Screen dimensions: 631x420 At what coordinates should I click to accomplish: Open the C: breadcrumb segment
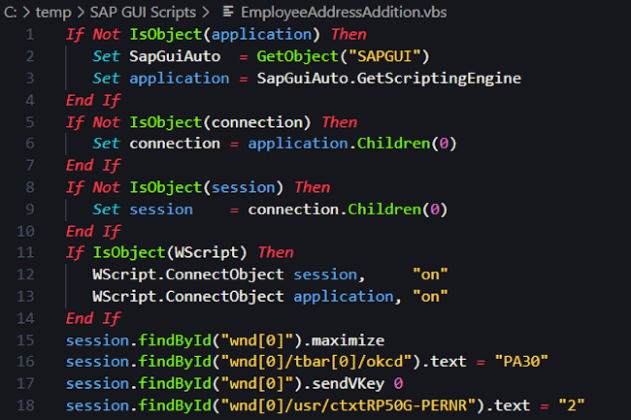(x=10, y=13)
